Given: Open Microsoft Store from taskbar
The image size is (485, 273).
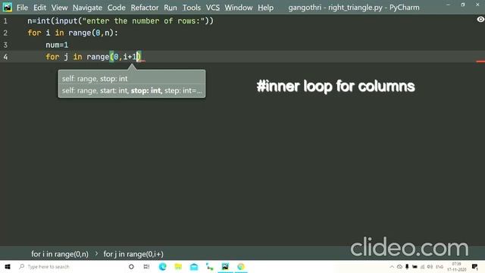Looking at the screenshot, I should coord(194,266).
